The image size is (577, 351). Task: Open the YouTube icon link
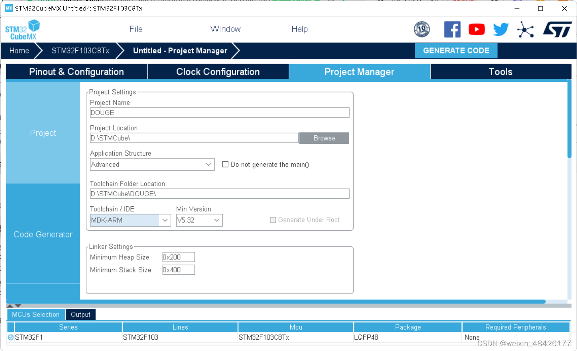tap(476, 30)
